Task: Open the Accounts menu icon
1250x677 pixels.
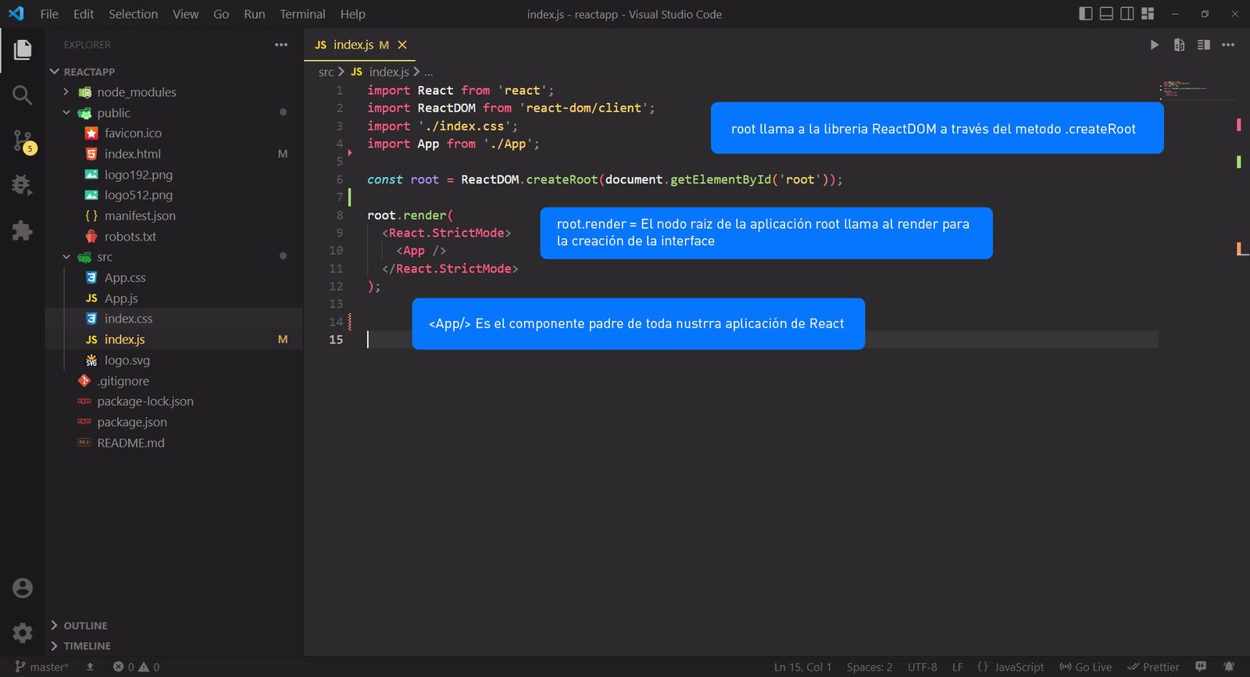Action: coord(23,588)
